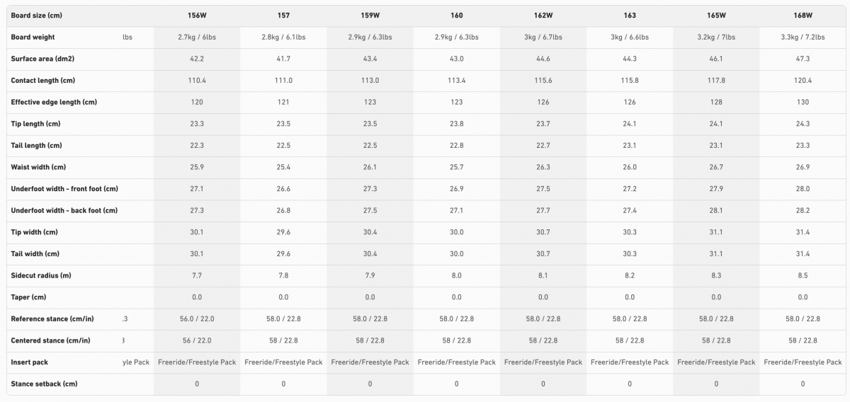Select the Sidecut radius (m) row label

41,275
